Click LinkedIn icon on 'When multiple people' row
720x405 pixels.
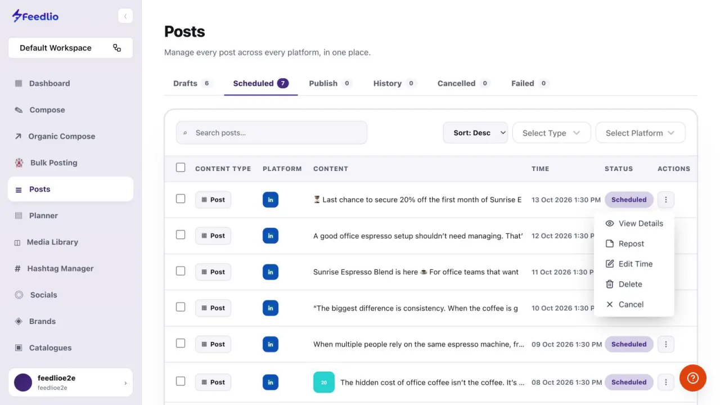point(271,344)
